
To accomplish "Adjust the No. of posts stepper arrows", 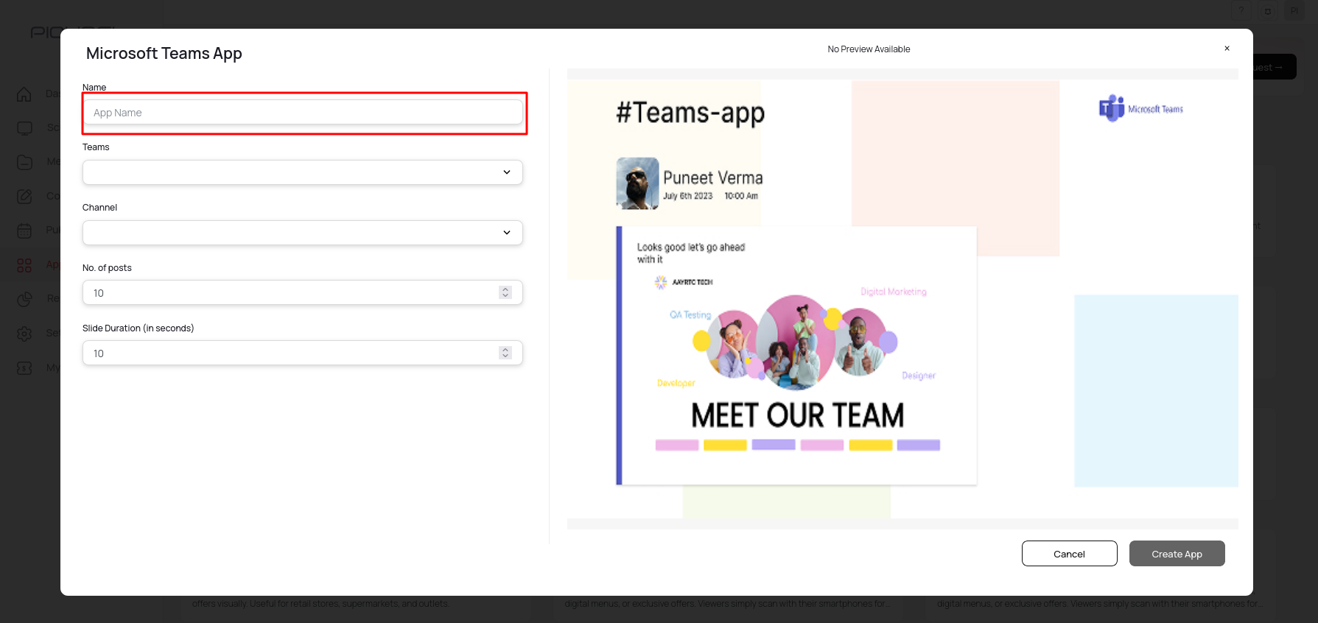I will pyautogui.click(x=505, y=293).
